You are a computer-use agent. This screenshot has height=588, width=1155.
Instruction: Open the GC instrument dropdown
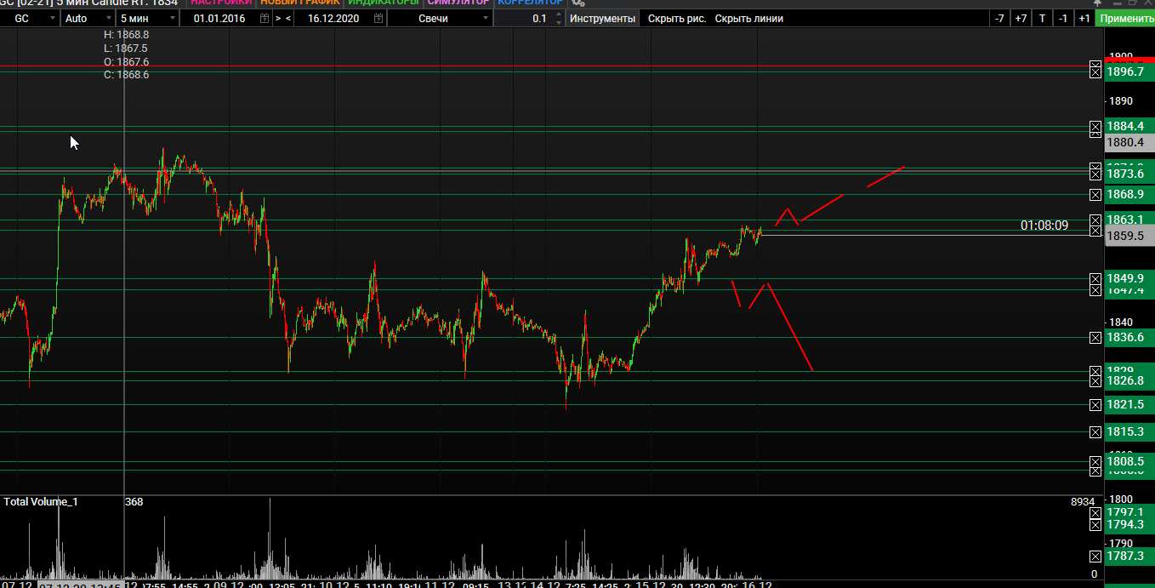pyautogui.click(x=30, y=18)
